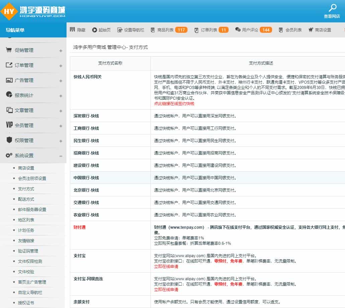Click the 导航菜单 sidebar header
The height and width of the screenshot is (308, 345).
[15, 30]
